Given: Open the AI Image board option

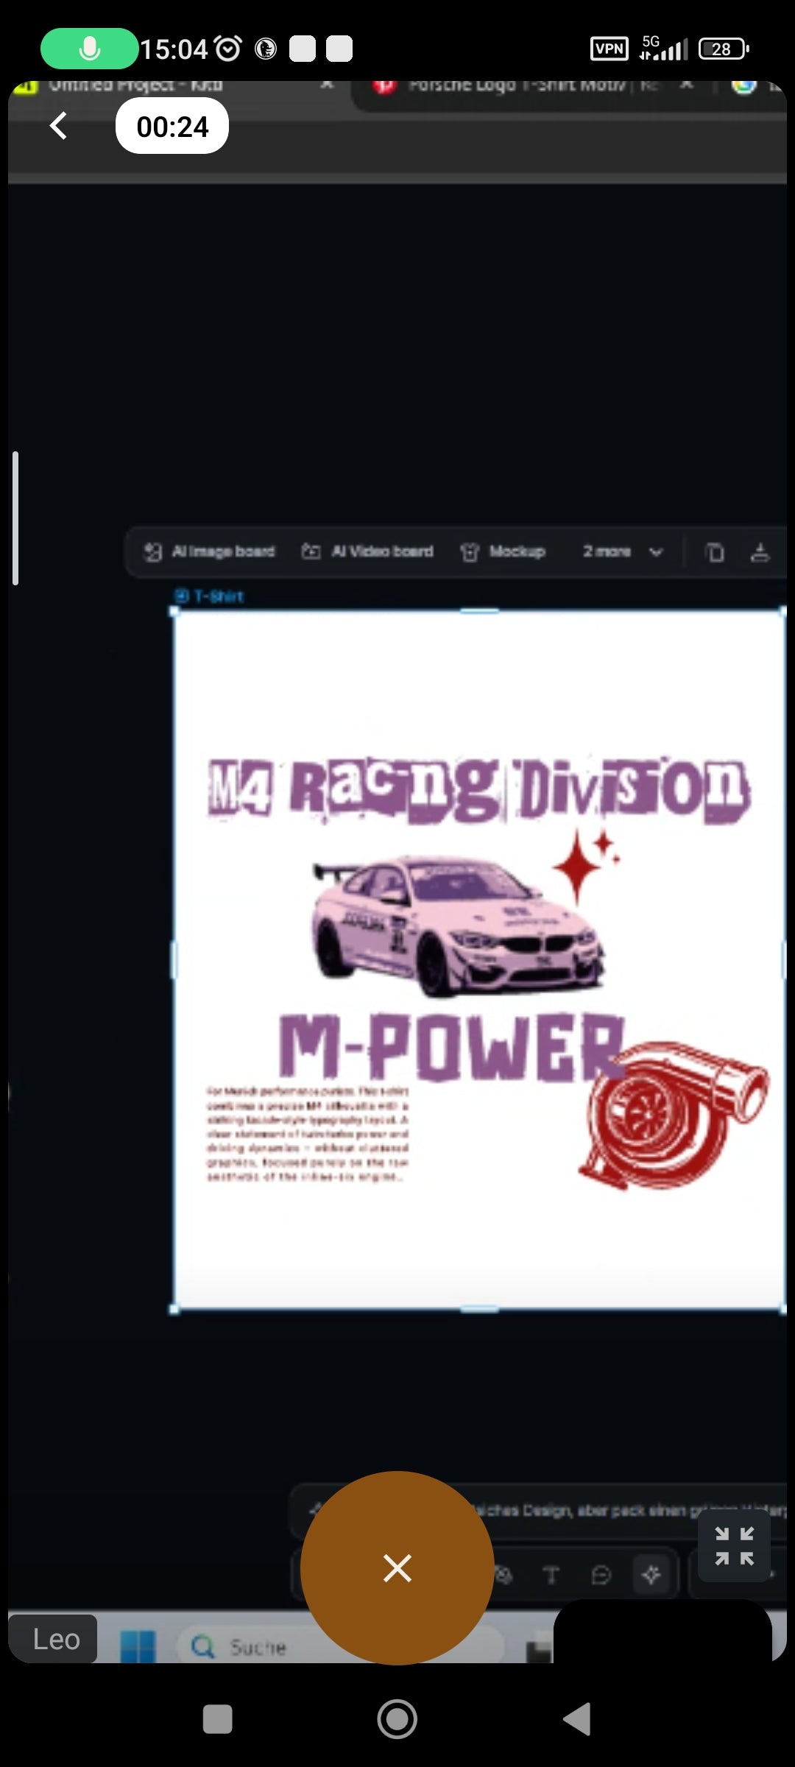Looking at the screenshot, I should click(x=209, y=551).
